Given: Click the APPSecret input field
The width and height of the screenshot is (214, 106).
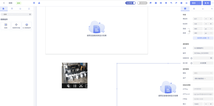Looking at the screenshot, I should tap(203, 94).
